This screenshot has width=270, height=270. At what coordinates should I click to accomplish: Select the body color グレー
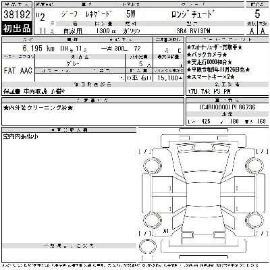point(73,64)
